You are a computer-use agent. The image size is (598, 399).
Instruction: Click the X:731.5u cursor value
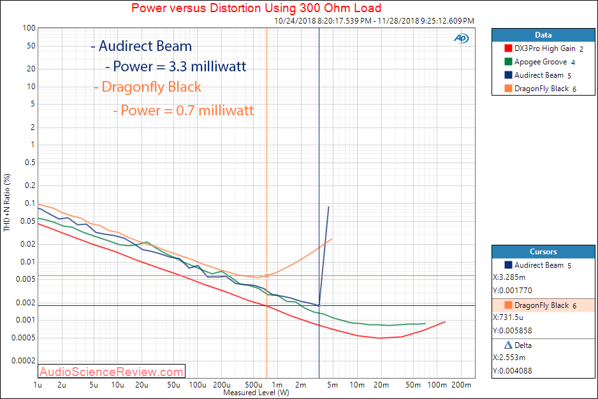pos(508,317)
